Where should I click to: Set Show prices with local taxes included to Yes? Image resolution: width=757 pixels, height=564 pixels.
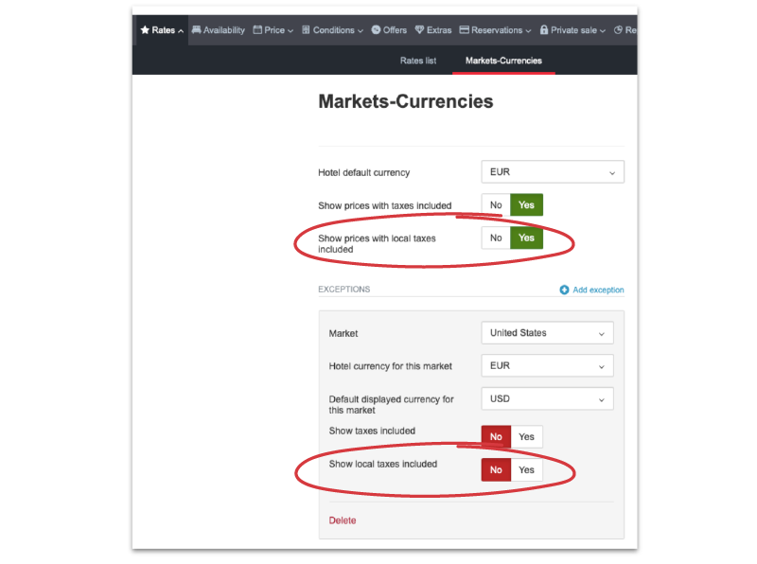[526, 238]
